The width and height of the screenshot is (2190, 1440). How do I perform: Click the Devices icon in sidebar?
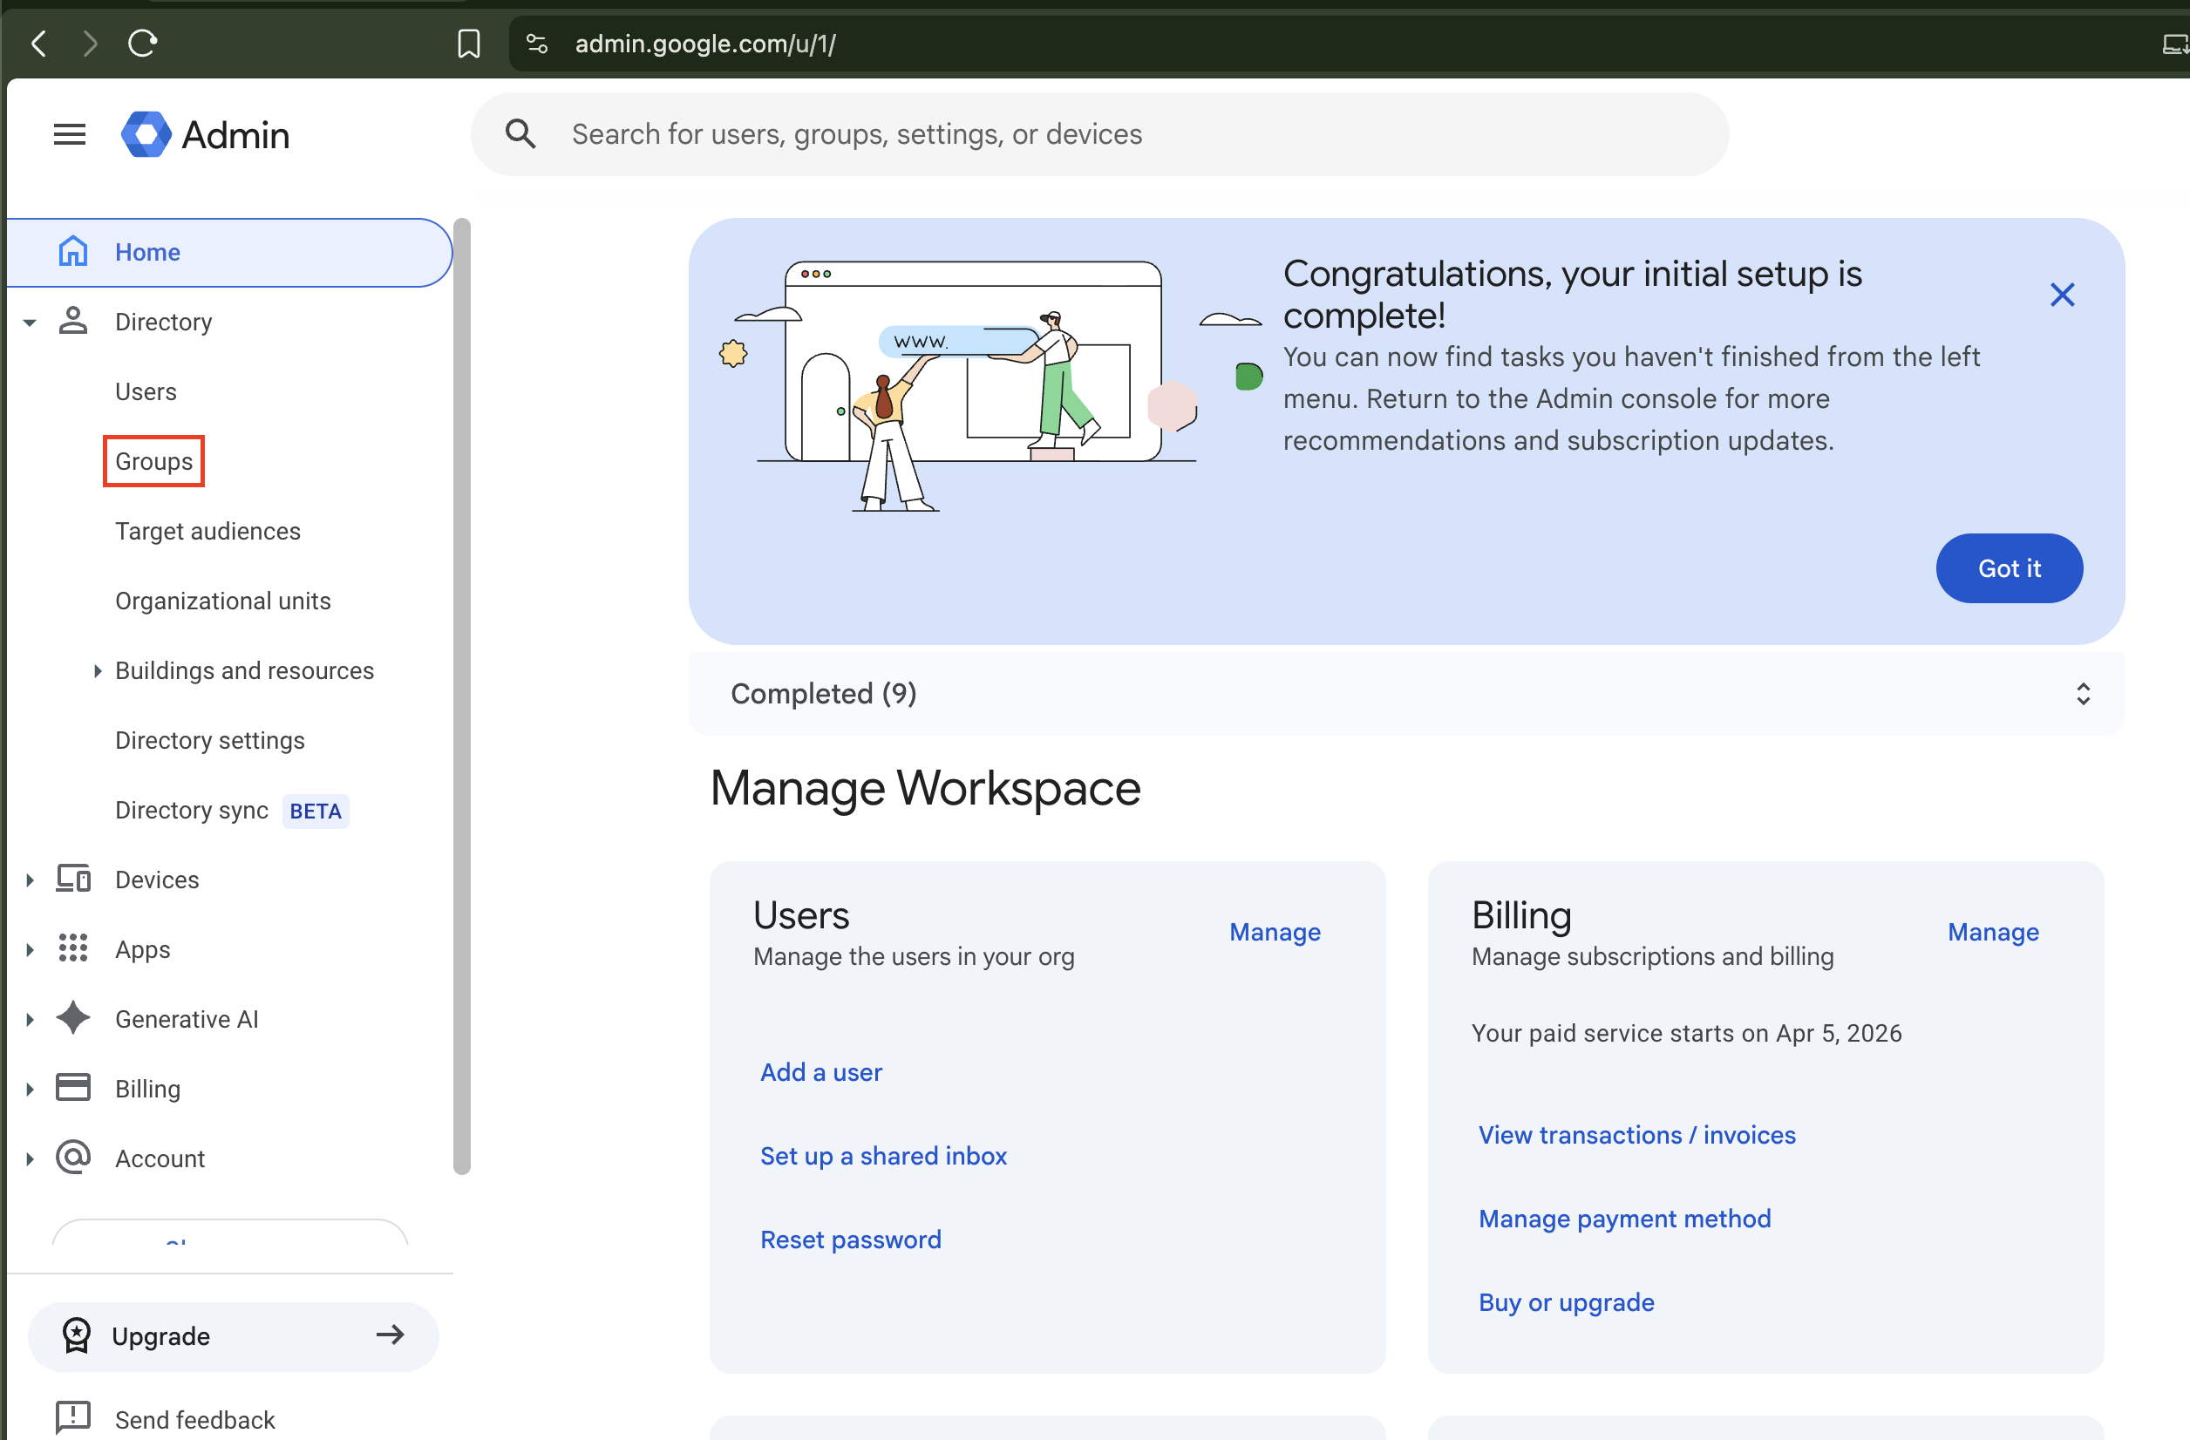72,879
